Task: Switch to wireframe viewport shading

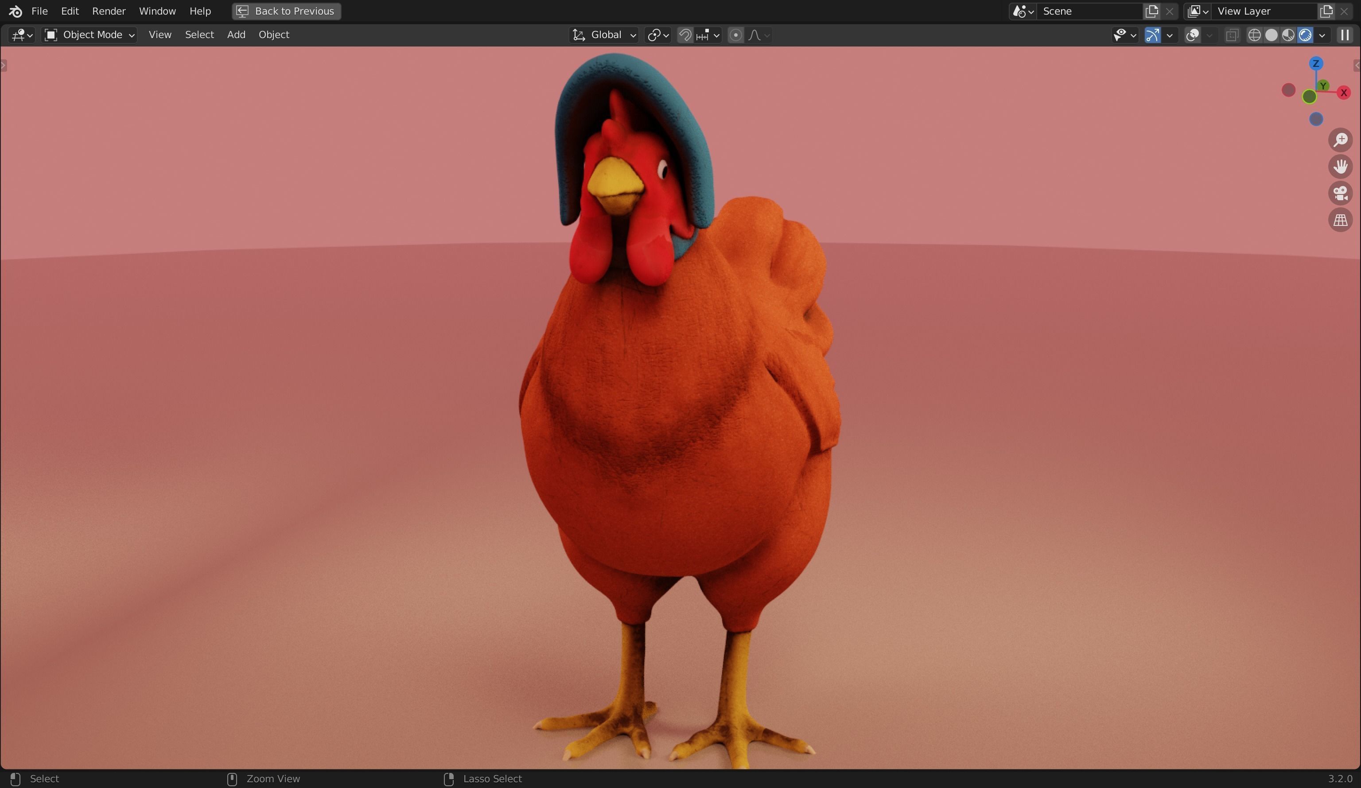Action: coord(1254,35)
